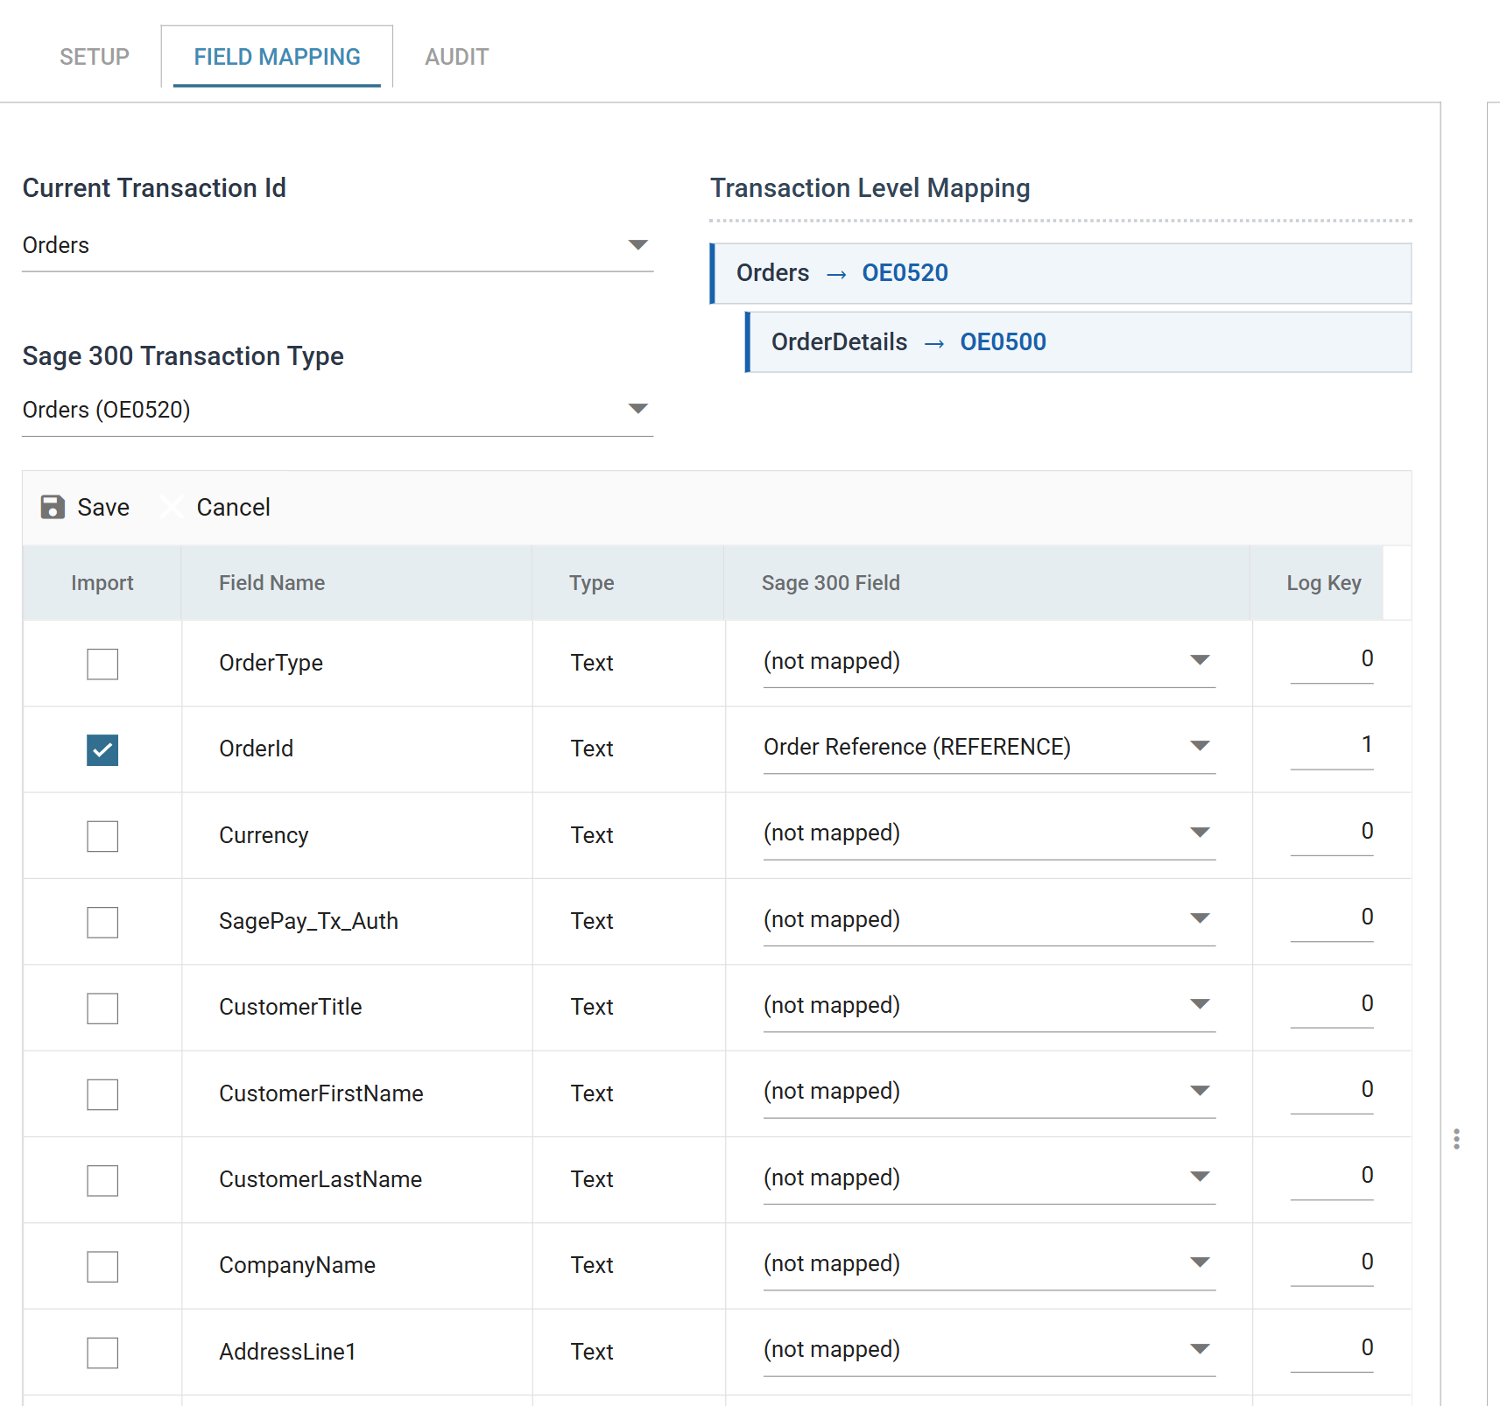The height and width of the screenshot is (1406, 1500).
Task: Expand the Sage 300 Transaction Type dropdown
Action: 337,410
